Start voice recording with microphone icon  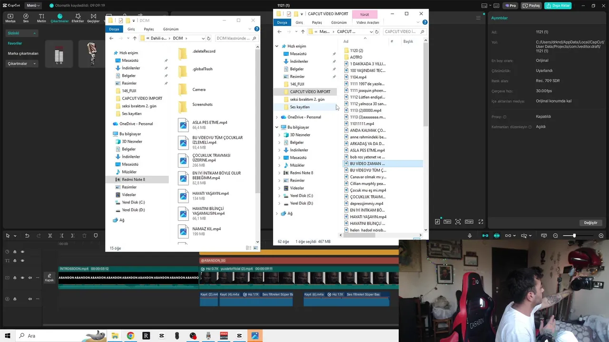tap(470, 236)
